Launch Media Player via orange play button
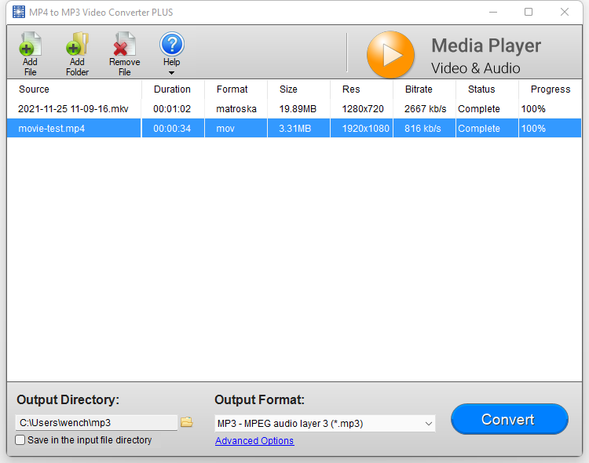 pyautogui.click(x=390, y=54)
